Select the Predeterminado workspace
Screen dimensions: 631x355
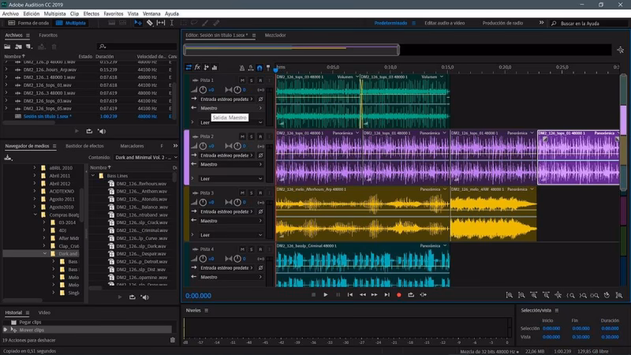pyautogui.click(x=390, y=23)
